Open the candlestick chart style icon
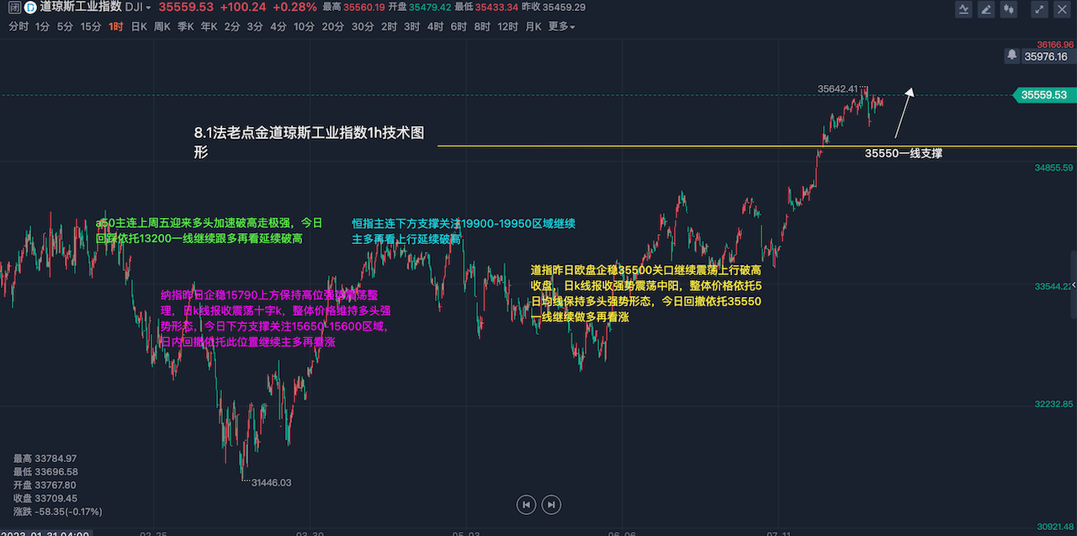This screenshot has height=536, width=1077. point(1008,9)
